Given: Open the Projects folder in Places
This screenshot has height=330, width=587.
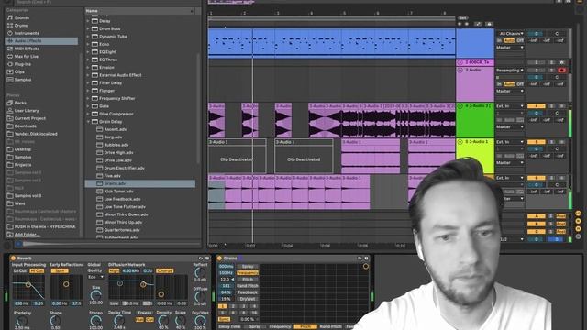Looking at the screenshot, I should [23, 165].
